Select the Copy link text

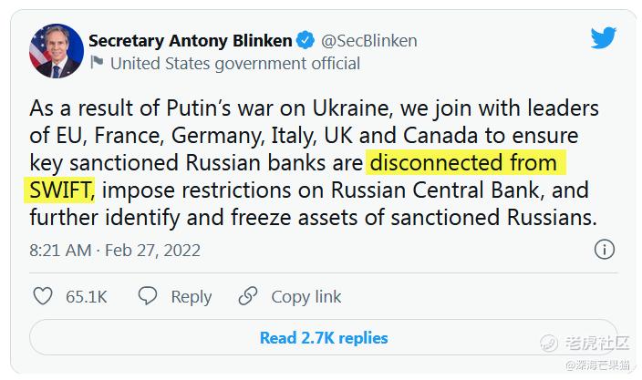point(306,296)
